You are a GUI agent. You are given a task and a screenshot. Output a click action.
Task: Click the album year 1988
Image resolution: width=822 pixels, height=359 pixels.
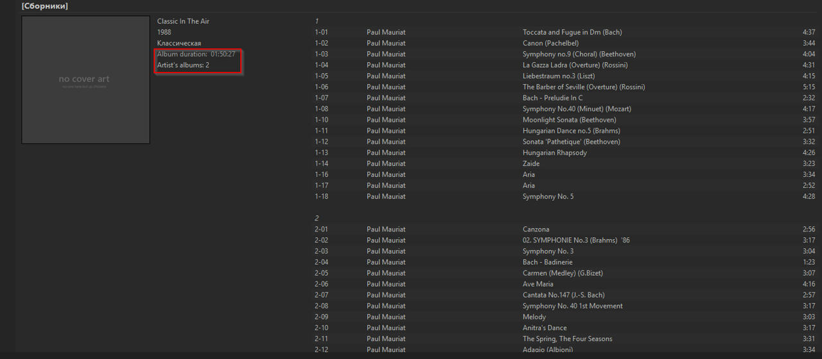(x=164, y=32)
